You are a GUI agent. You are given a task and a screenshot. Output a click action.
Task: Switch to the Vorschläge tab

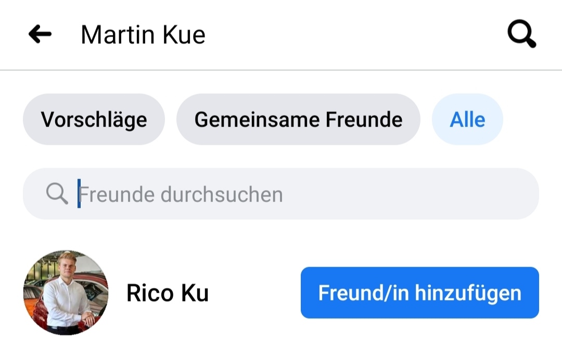(x=94, y=119)
